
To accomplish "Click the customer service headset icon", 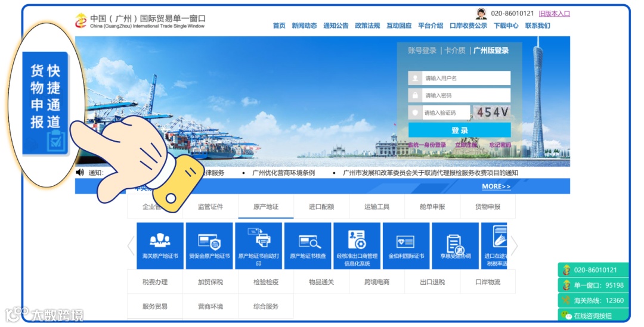I will click(481, 14).
